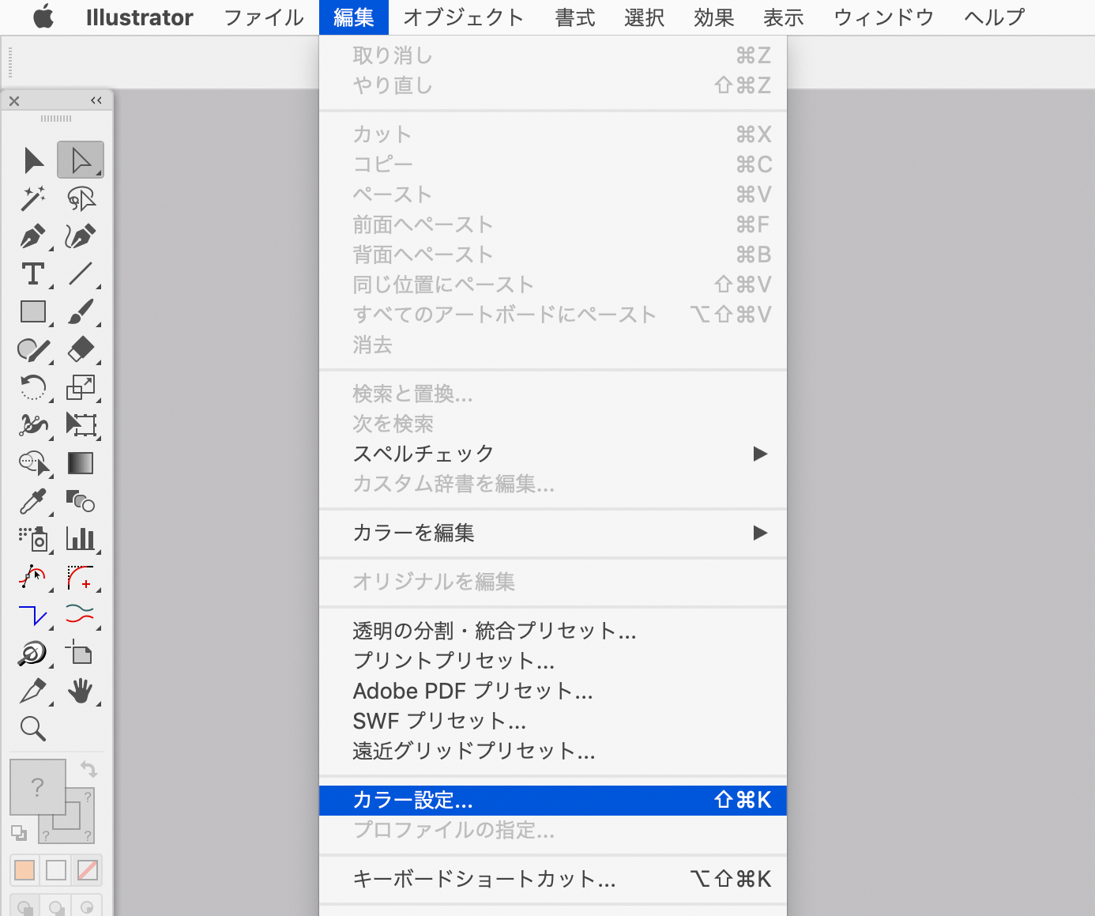The image size is (1095, 916).
Task: Choose SWF プリセット... menu item
Action: tap(553, 721)
